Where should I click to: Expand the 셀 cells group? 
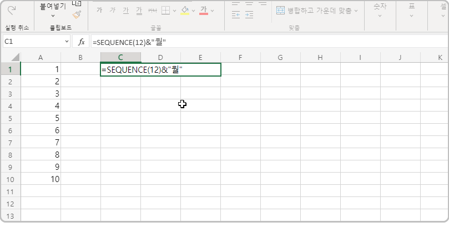click(x=443, y=11)
